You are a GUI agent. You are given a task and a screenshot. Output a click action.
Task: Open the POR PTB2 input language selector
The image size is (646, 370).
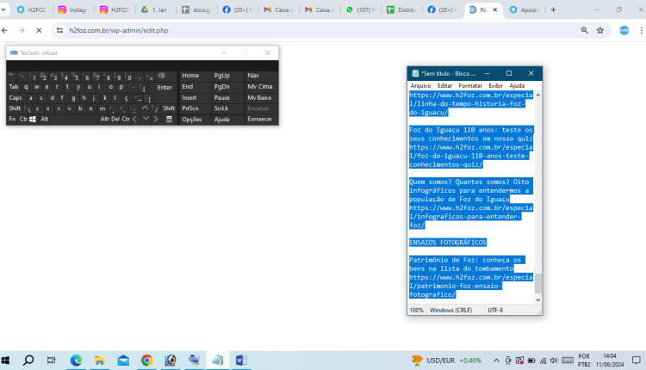(584, 360)
